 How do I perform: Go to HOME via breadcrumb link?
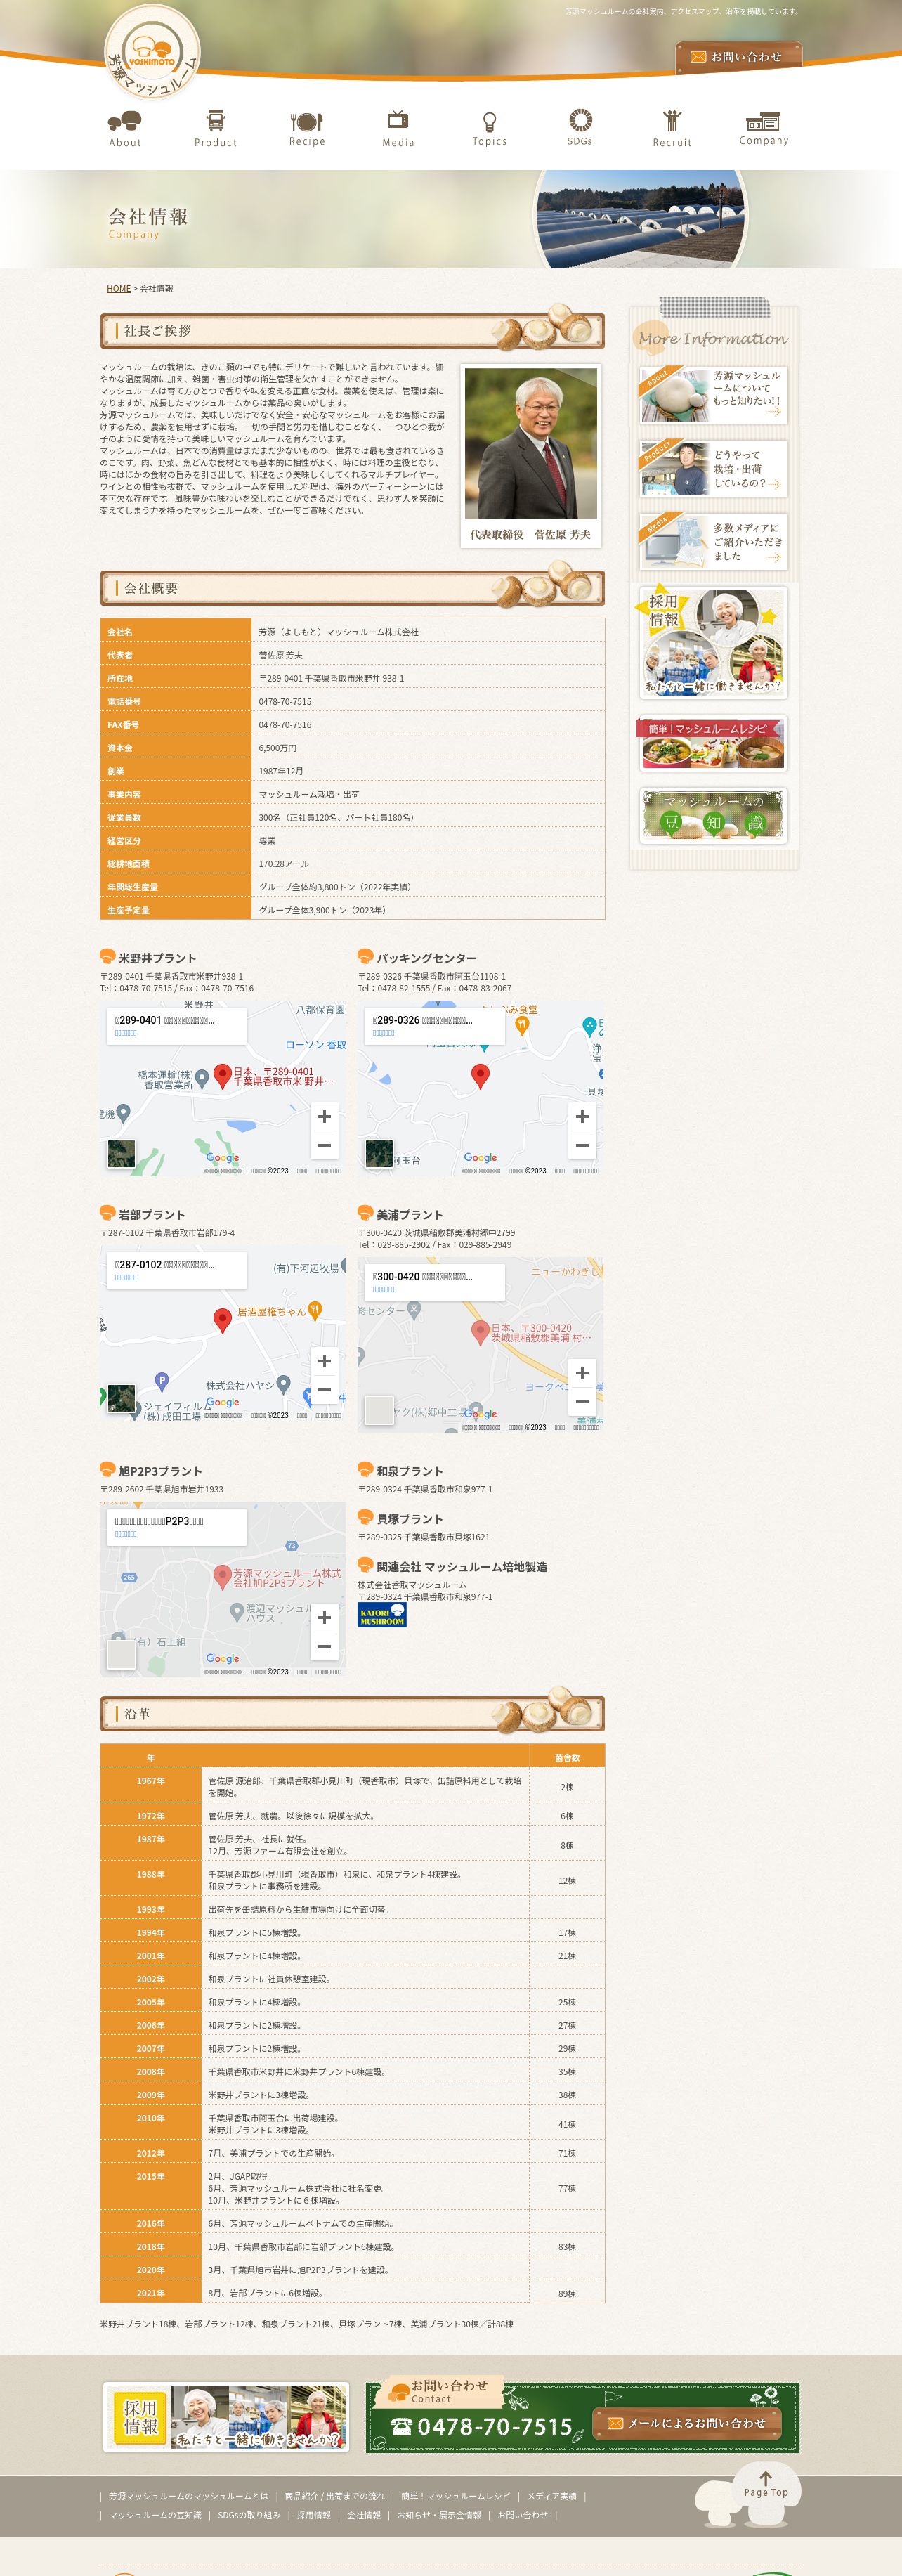[x=119, y=289]
